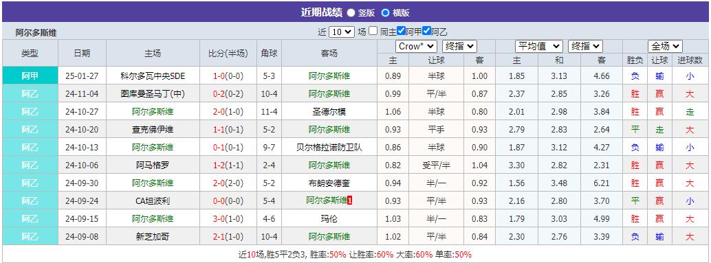Open away team 玛伦
The image size is (711, 263).
329,219
